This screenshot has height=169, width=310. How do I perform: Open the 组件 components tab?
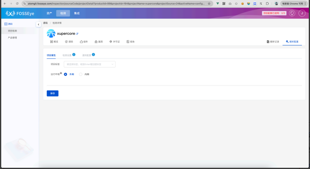coord(83,41)
